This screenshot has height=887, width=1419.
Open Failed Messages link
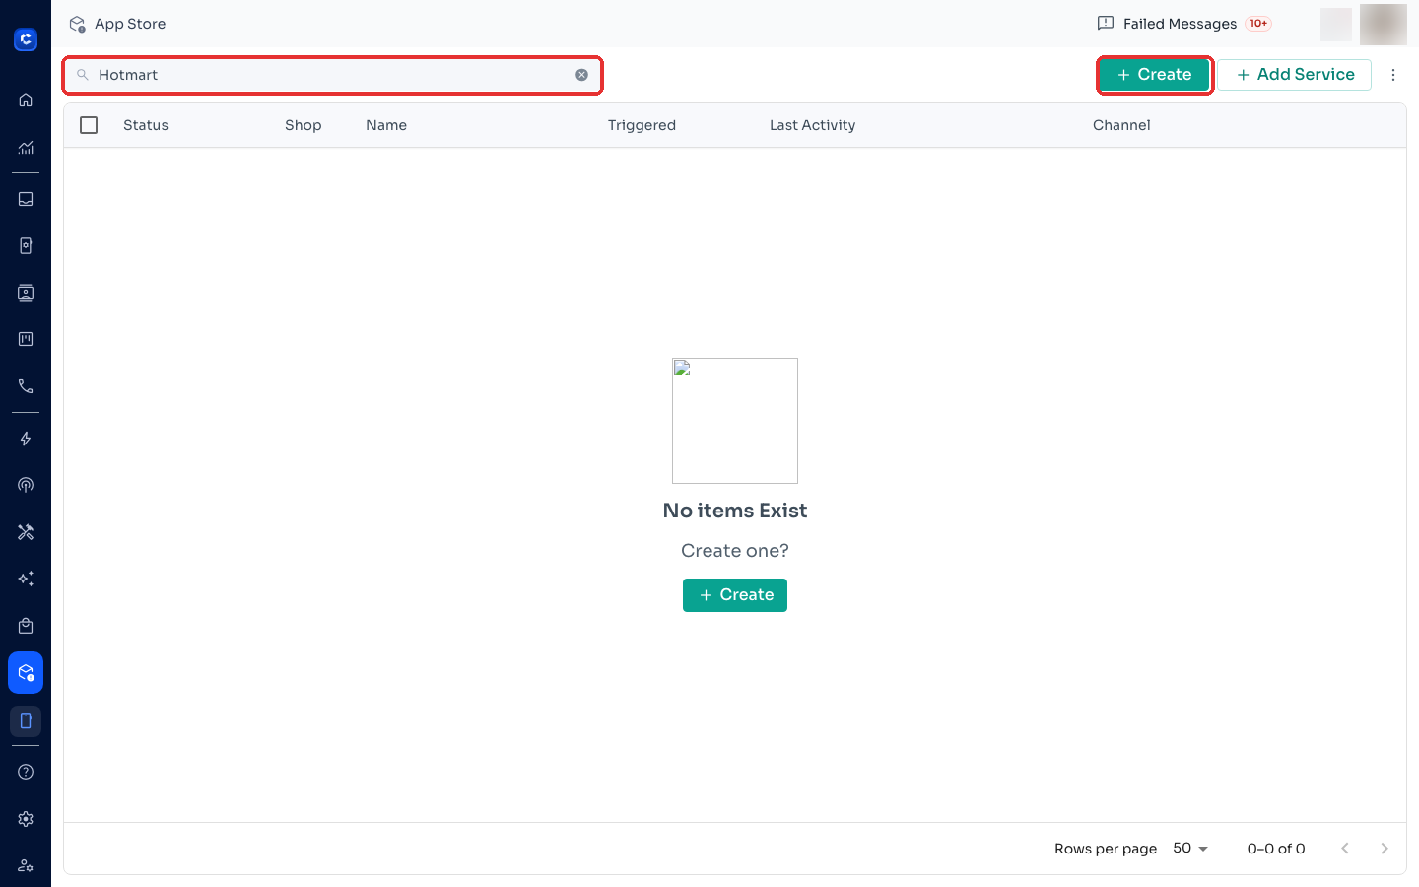[1180, 24]
